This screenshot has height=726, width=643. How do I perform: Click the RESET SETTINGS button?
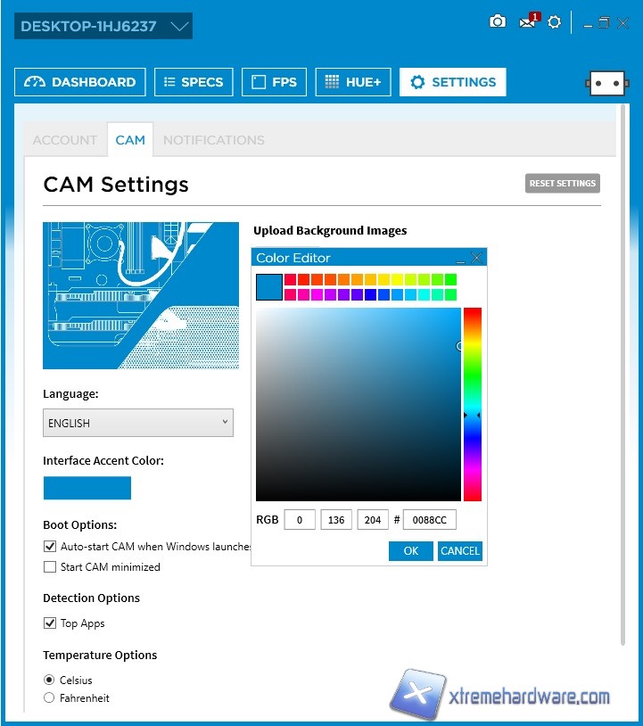pos(562,184)
